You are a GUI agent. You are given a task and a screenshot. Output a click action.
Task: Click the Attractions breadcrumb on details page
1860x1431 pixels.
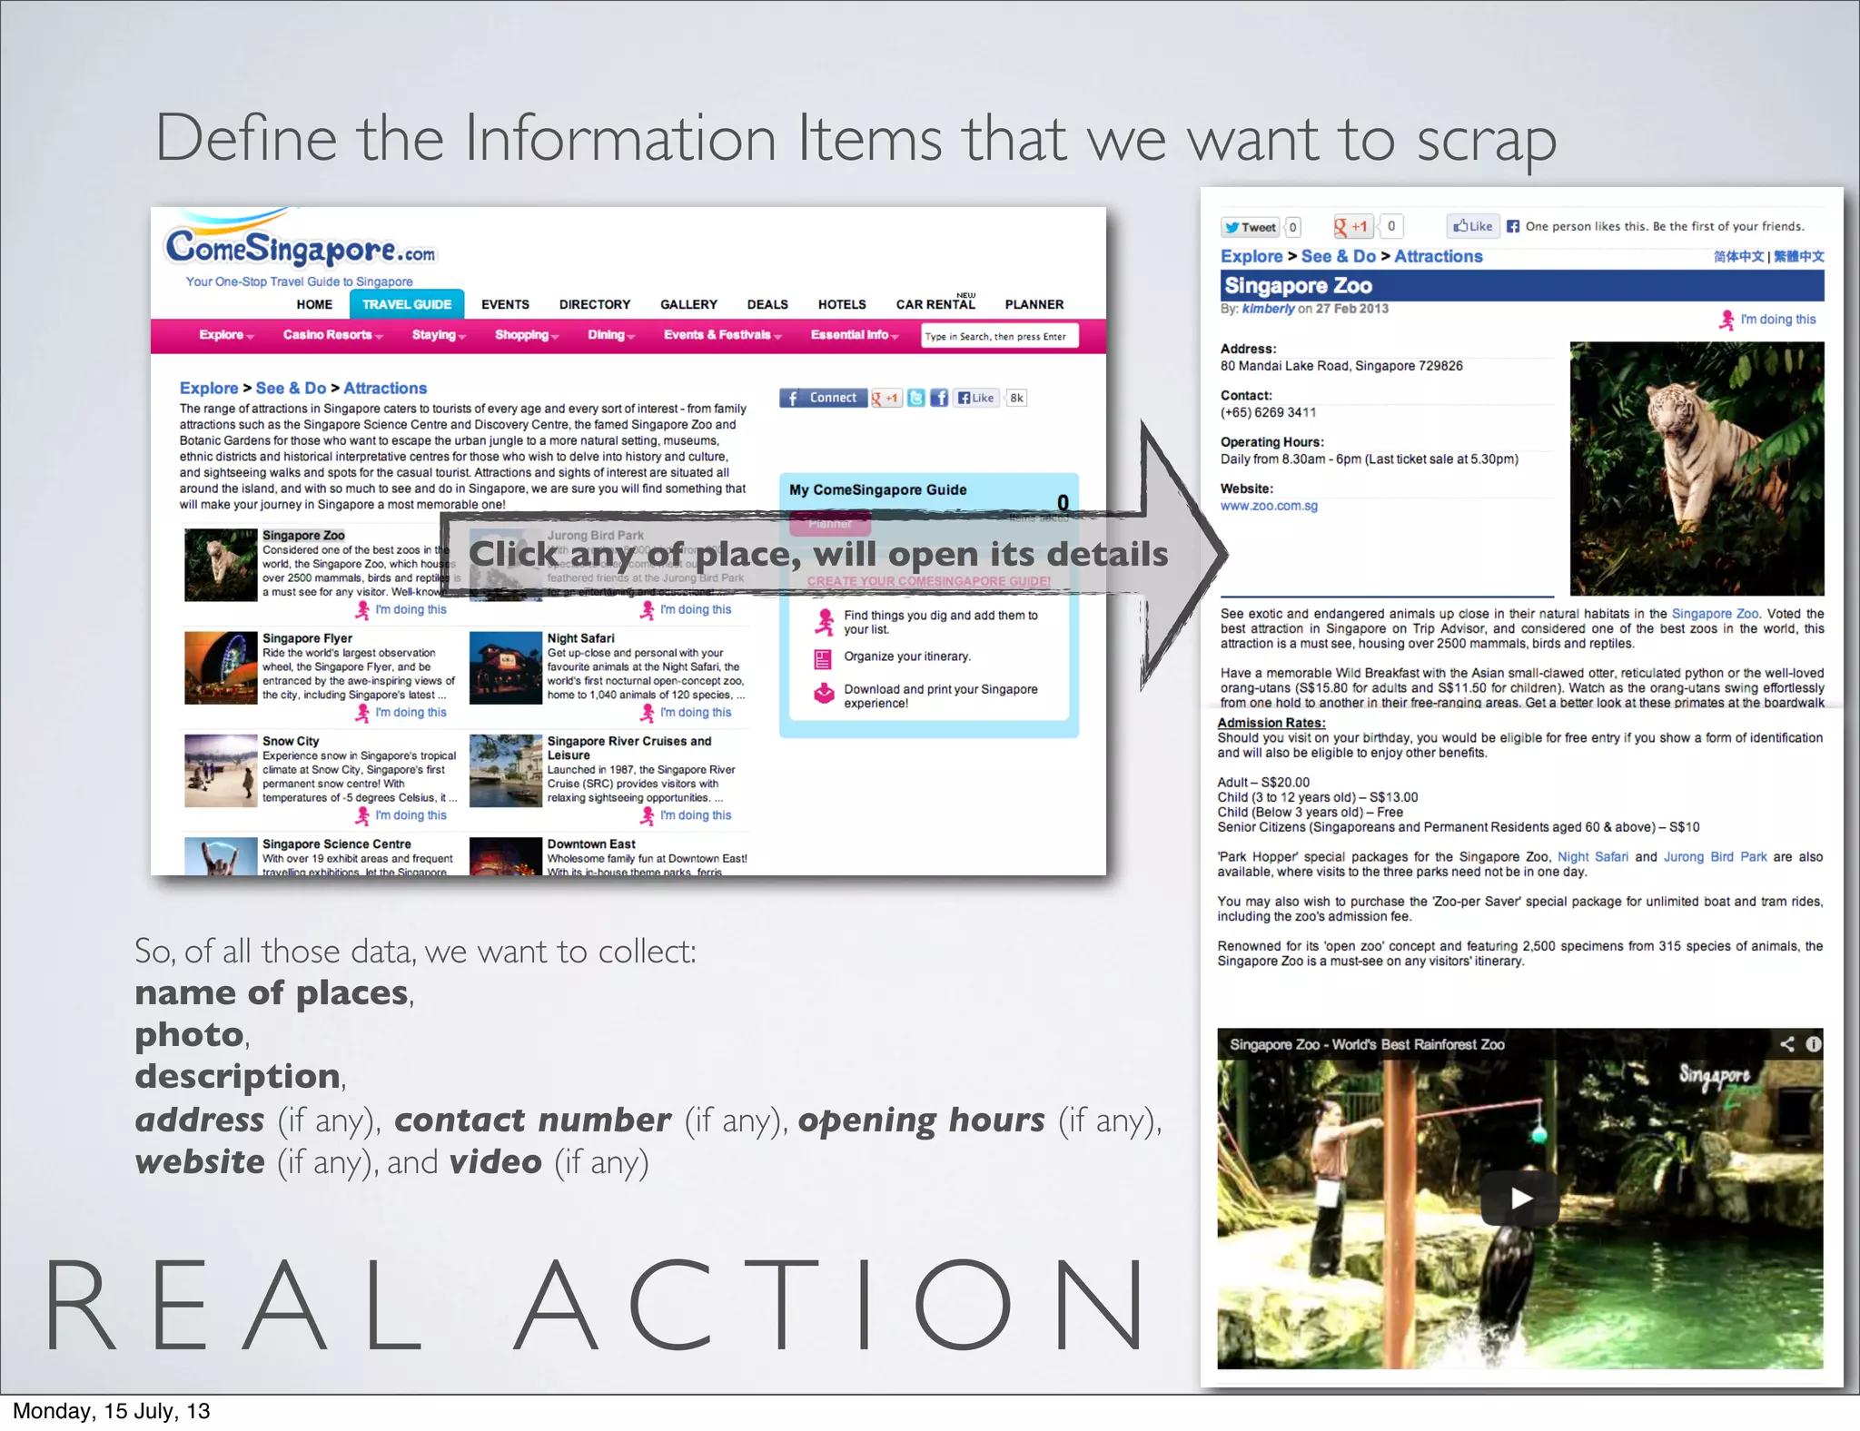click(x=1439, y=256)
